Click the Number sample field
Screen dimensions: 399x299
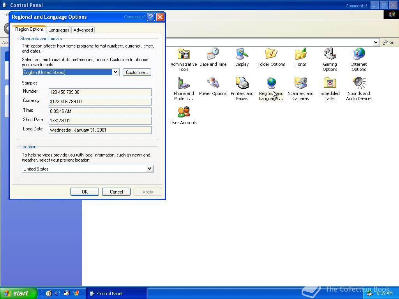tap(100, 92)
